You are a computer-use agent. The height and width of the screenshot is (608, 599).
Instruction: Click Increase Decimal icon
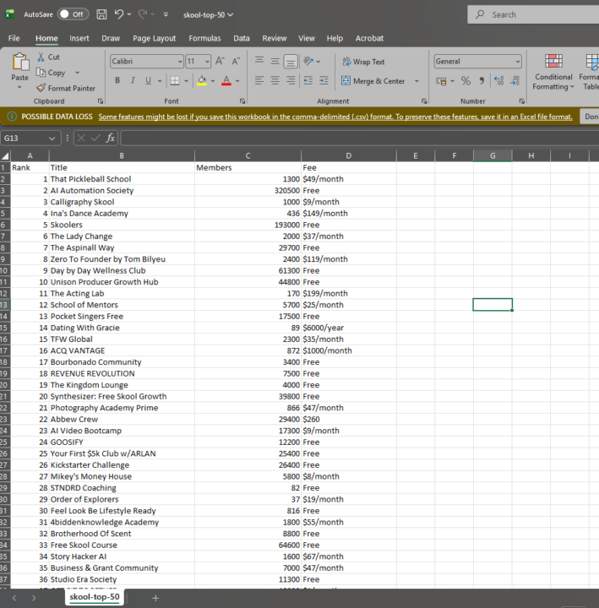coord(499,81)
